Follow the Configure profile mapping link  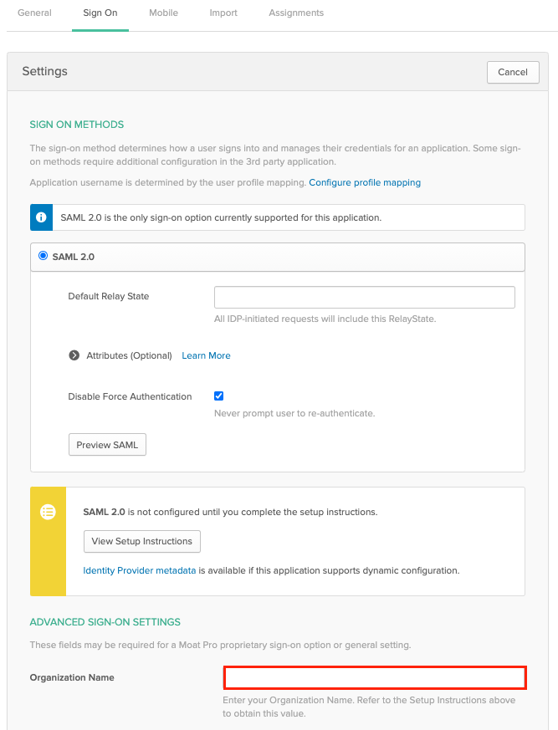pos(365,182)
